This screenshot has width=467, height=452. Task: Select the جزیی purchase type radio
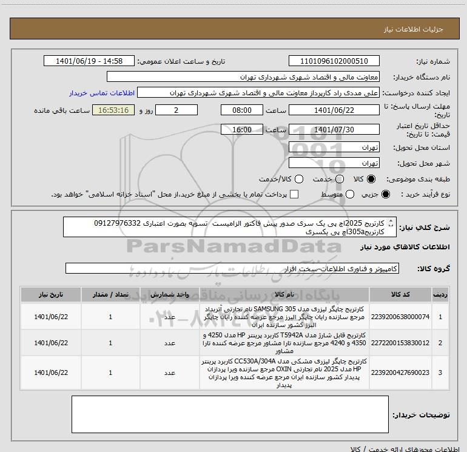pyautogui.click(x=385, y=194)
